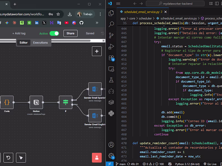Open the Code node in the workflow
The image size is (222, 166).
(7, 103)
